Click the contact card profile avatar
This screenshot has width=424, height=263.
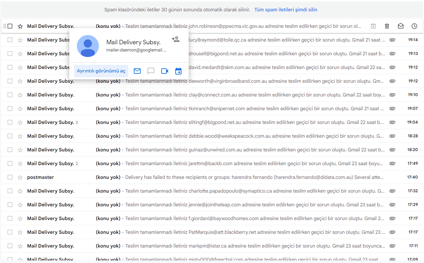(88, 46)
